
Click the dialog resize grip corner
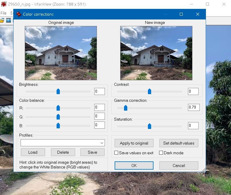coord(204,170)
